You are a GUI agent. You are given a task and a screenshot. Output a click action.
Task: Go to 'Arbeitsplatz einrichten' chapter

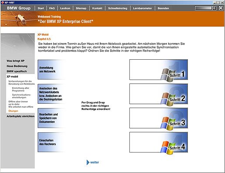(21, 116)
